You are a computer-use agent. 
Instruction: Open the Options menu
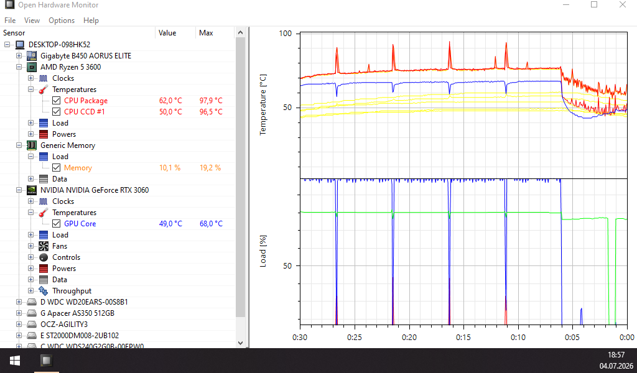62,21
